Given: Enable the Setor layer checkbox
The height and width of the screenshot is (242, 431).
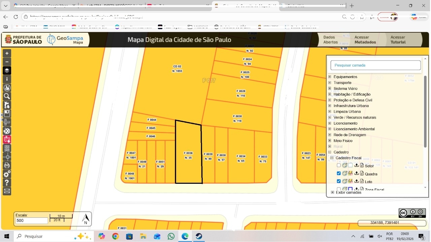Looking at the screenshot, I should 339,165.
